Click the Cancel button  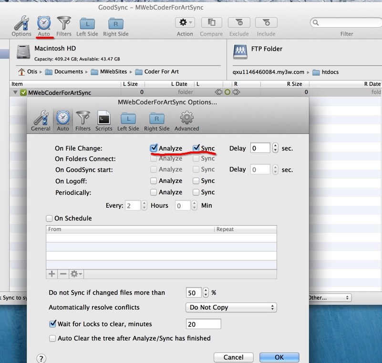click(x=233, y=357)
